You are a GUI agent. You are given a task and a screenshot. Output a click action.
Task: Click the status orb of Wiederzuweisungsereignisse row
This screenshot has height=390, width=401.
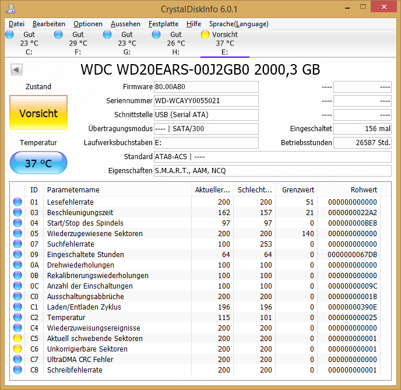pyautogui.click(x=17, y=328)
